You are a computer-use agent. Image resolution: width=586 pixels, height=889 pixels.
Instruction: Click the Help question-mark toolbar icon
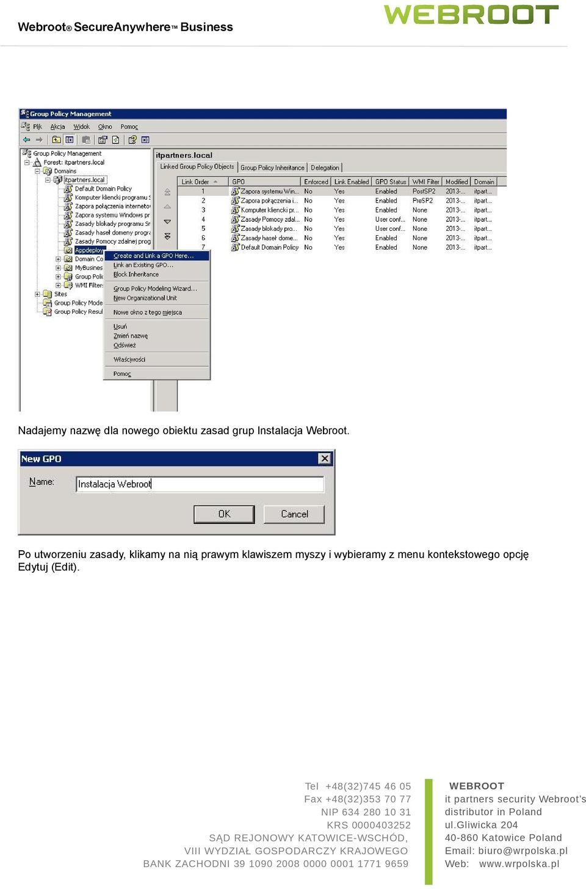(x=132, y=140)
